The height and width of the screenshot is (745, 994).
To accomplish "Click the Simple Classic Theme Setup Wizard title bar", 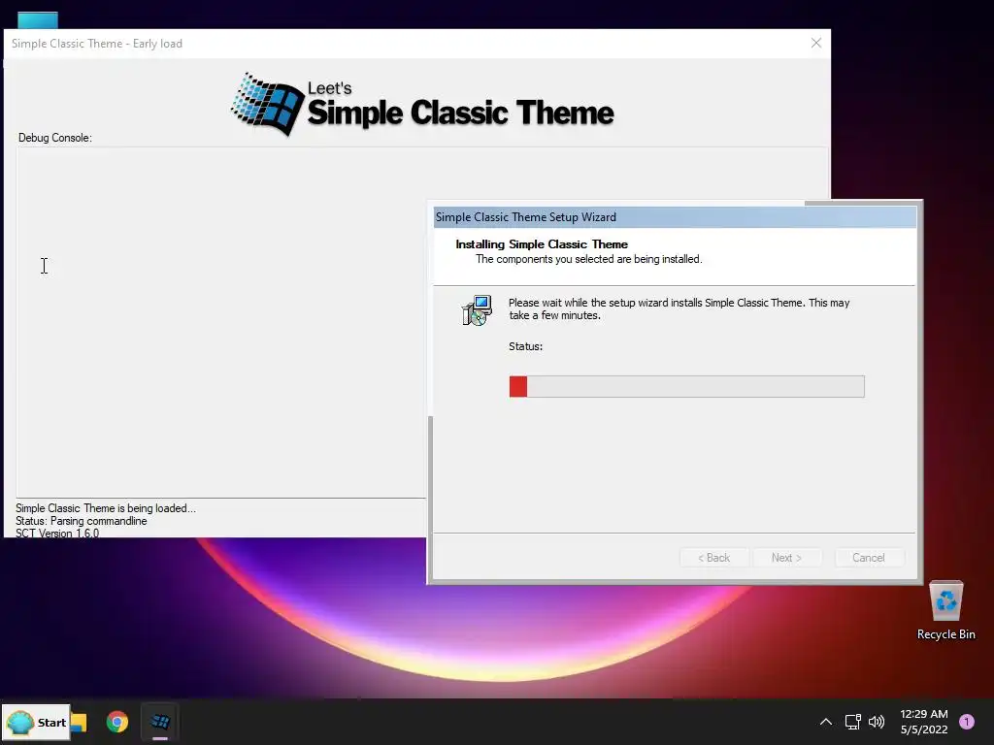I will click(675, 217).
